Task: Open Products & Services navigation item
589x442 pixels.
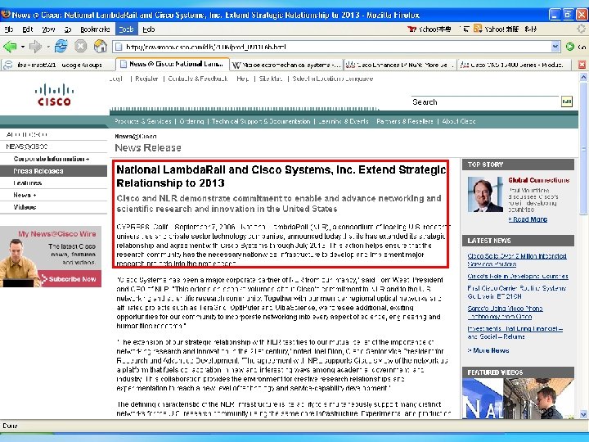Action: point(142,121)
